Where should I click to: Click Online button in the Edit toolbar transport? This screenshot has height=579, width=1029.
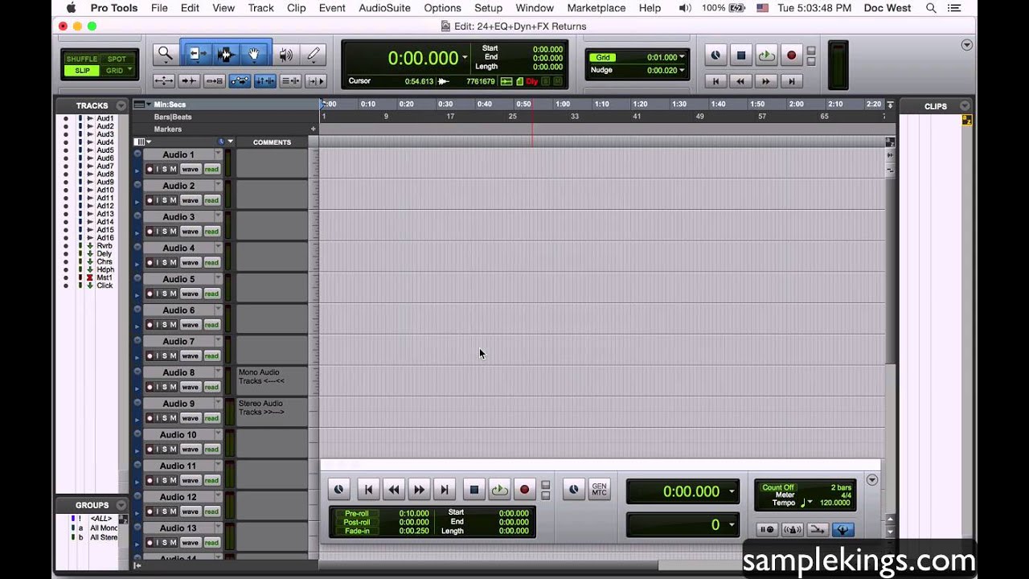tap(715, 55)
